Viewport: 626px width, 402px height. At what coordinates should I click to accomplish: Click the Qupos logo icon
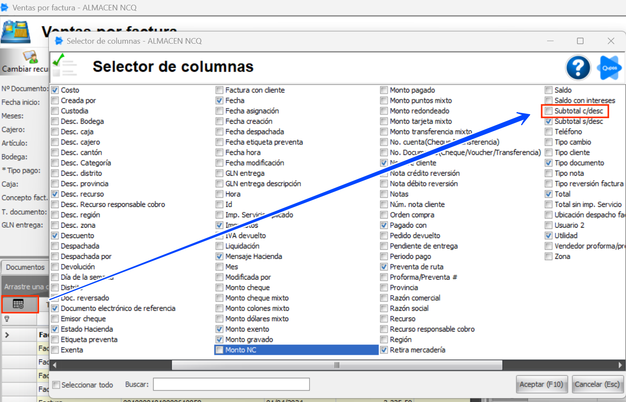click(x=610, y=68)
